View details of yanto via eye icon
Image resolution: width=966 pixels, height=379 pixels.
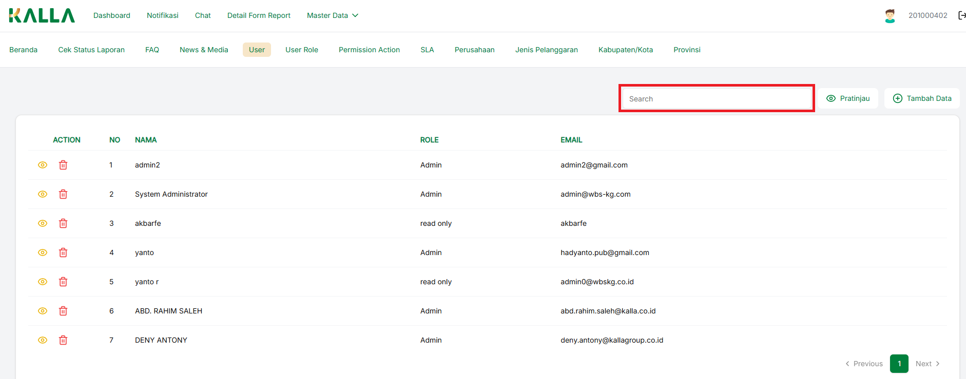tap(43, 252)
